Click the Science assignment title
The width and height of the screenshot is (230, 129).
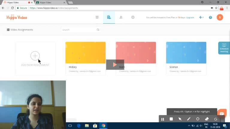(173, 67)
